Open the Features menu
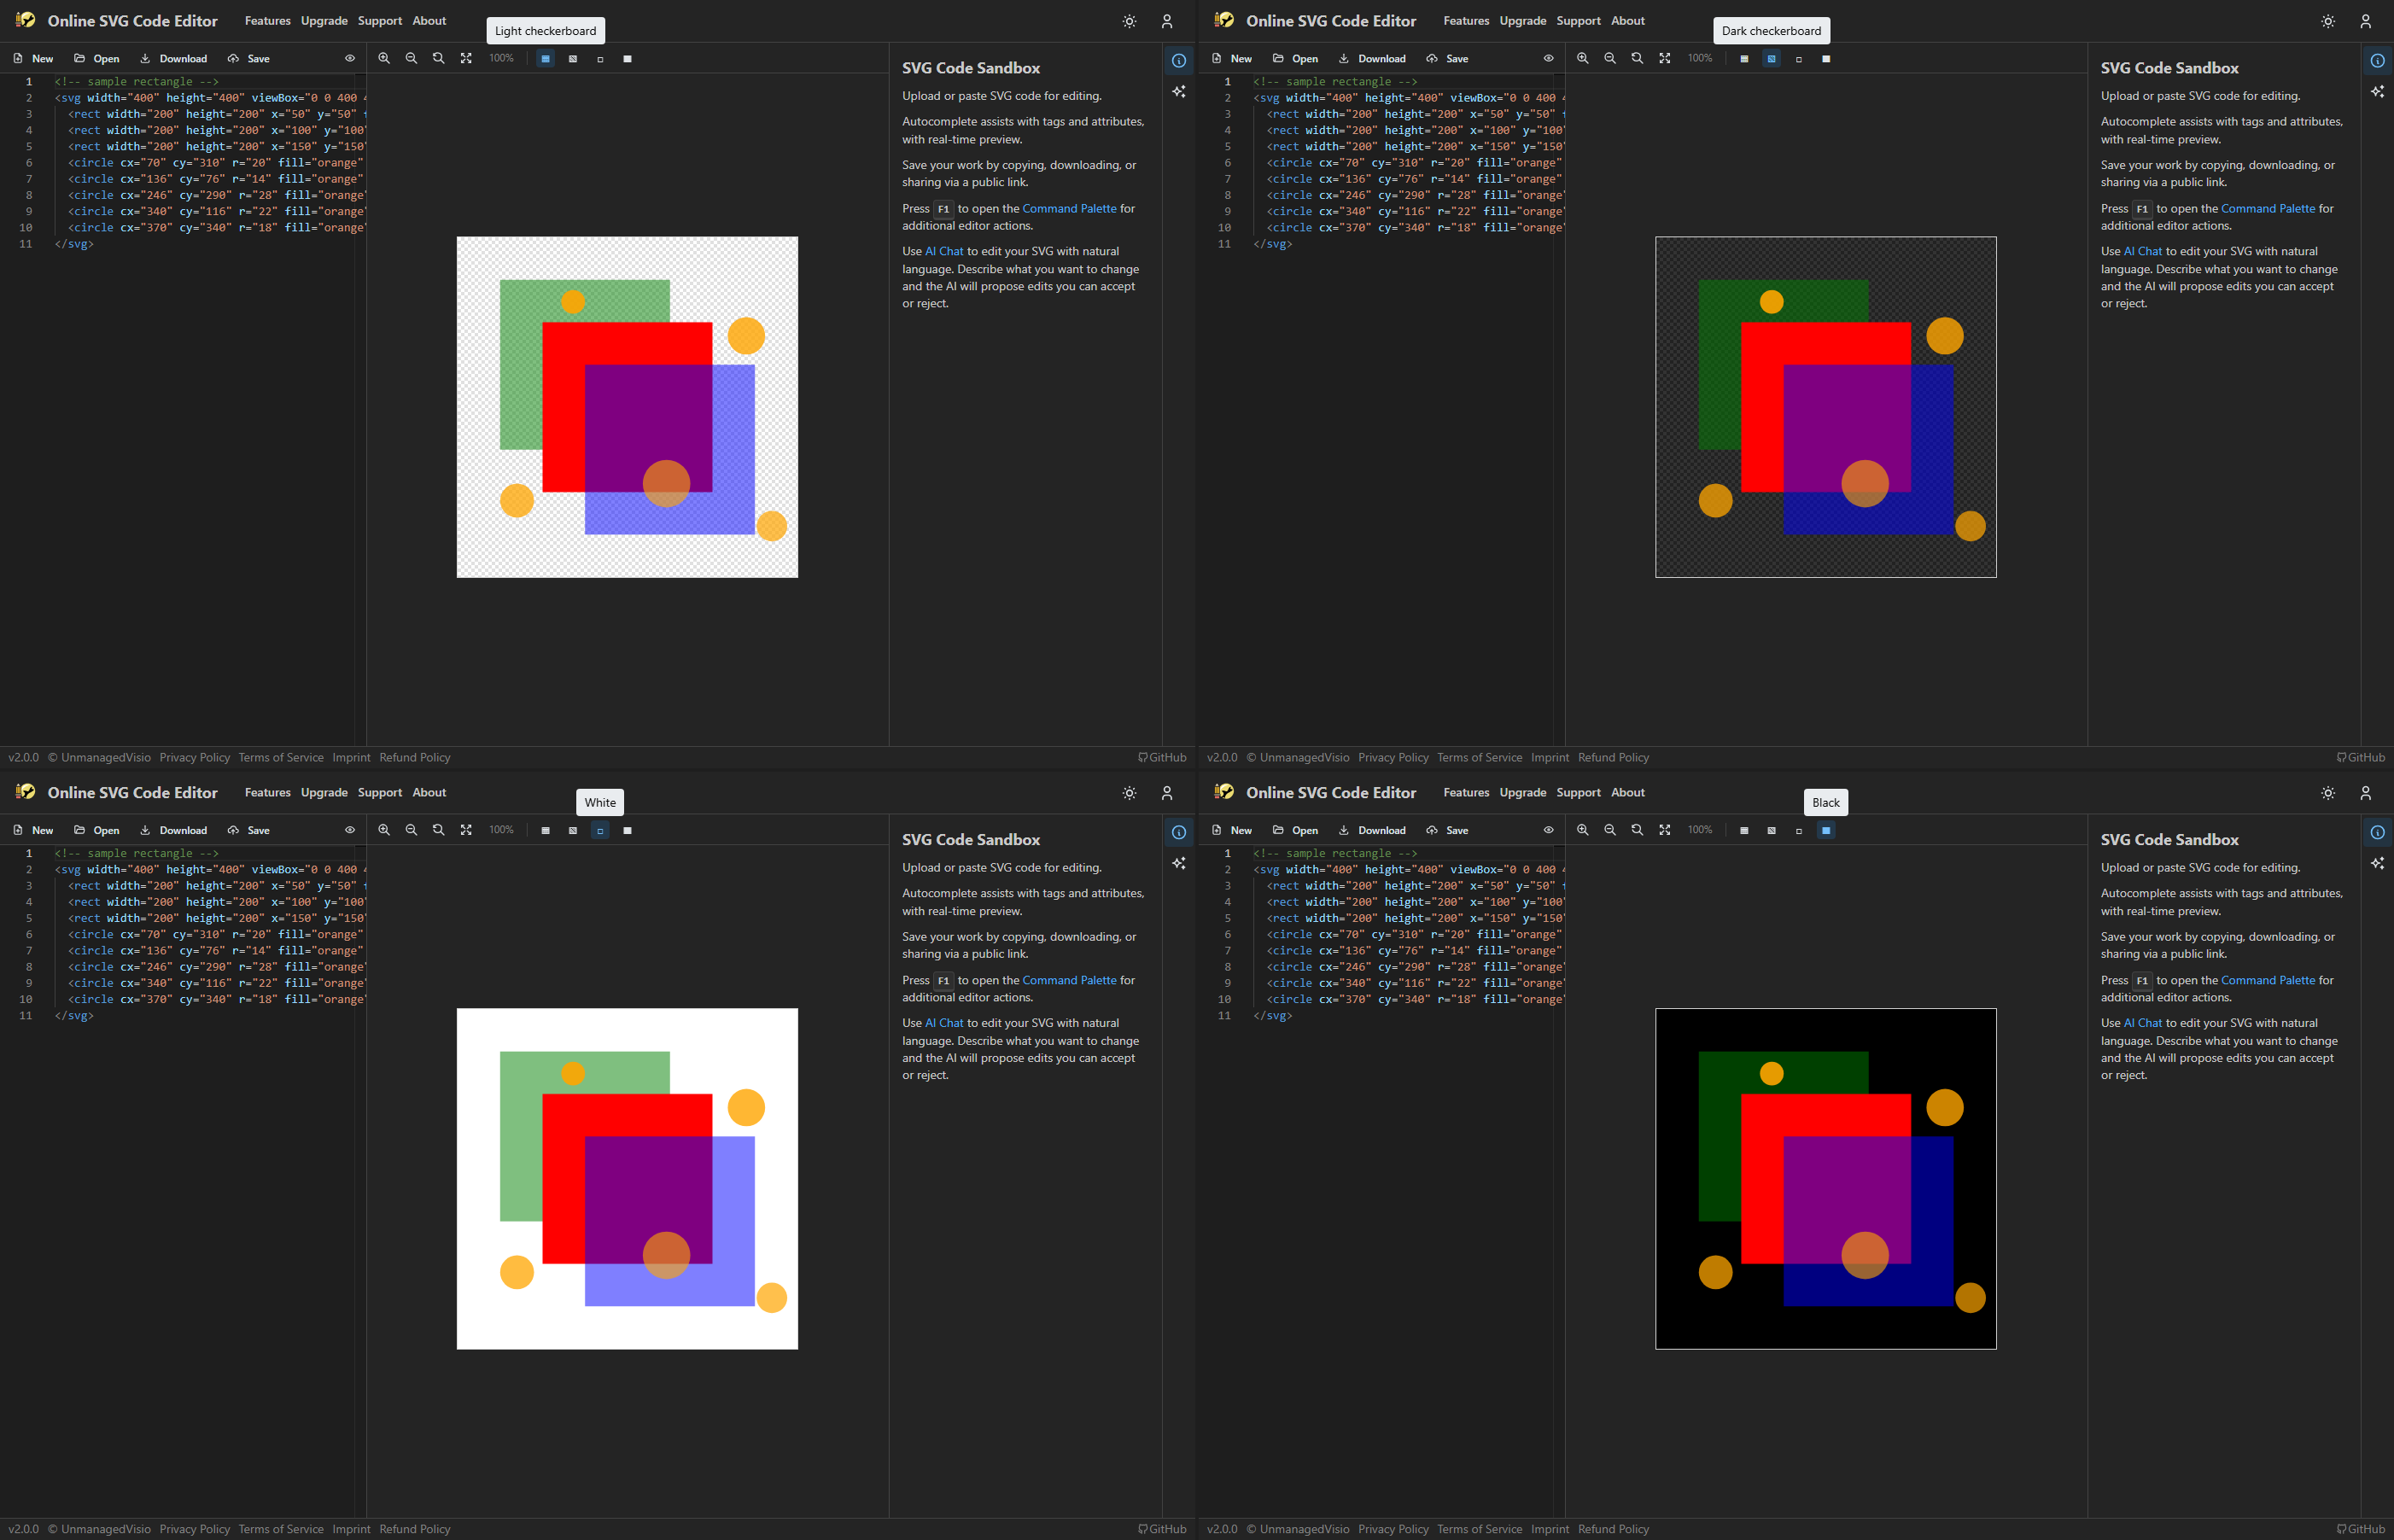2394x1540 pixels. (x=267, y=20)
